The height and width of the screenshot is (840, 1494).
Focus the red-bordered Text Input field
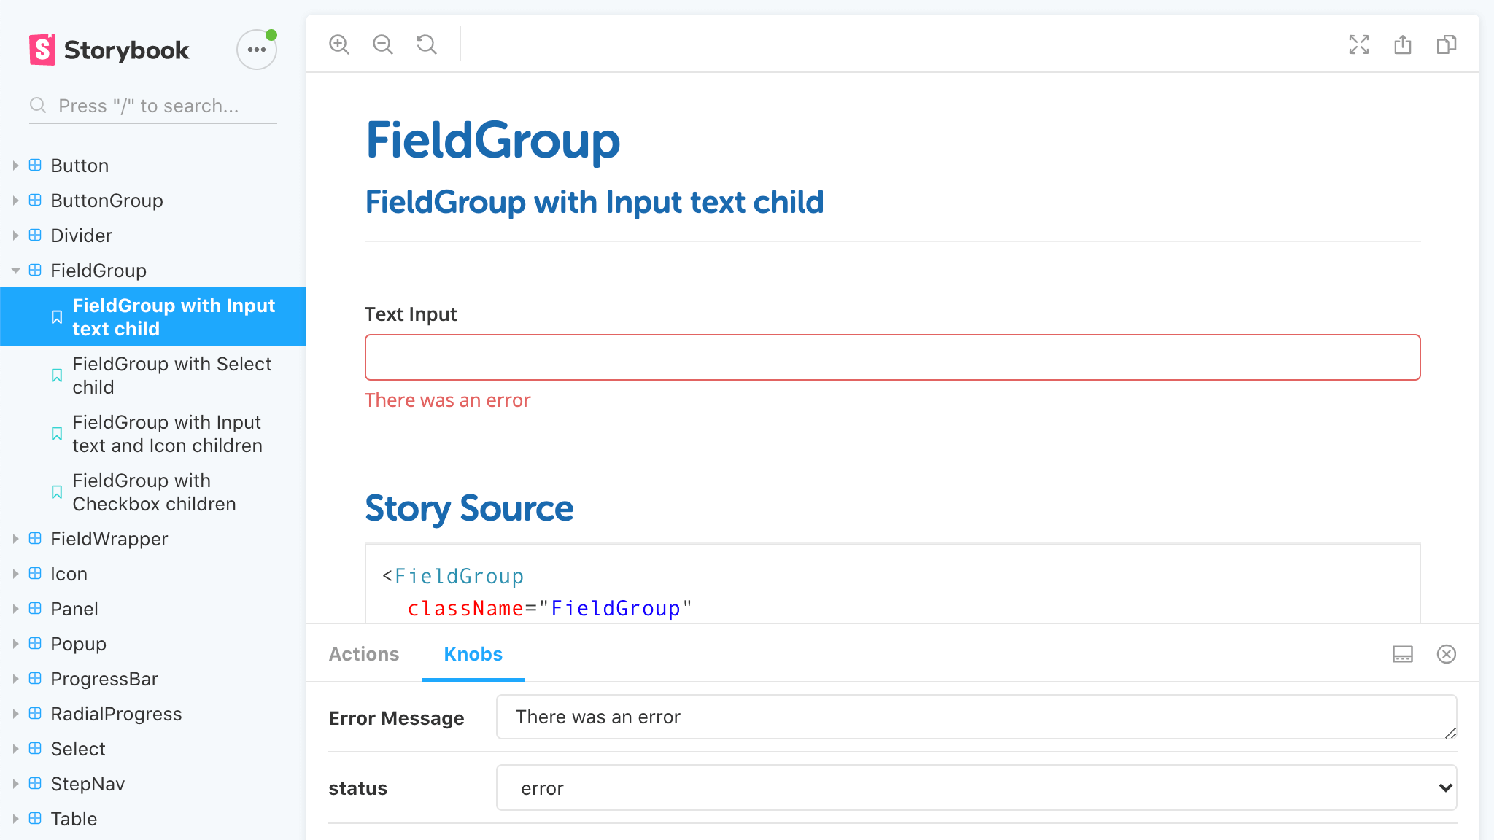[x=892, y=357]
